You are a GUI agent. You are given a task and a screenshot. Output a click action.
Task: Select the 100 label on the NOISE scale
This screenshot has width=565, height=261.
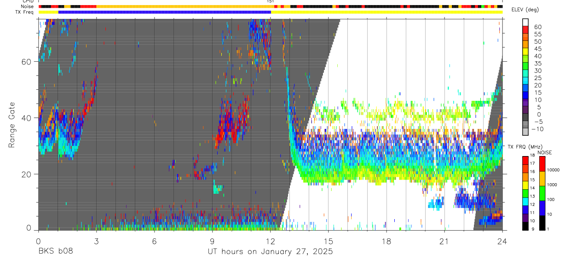point(550,199)
